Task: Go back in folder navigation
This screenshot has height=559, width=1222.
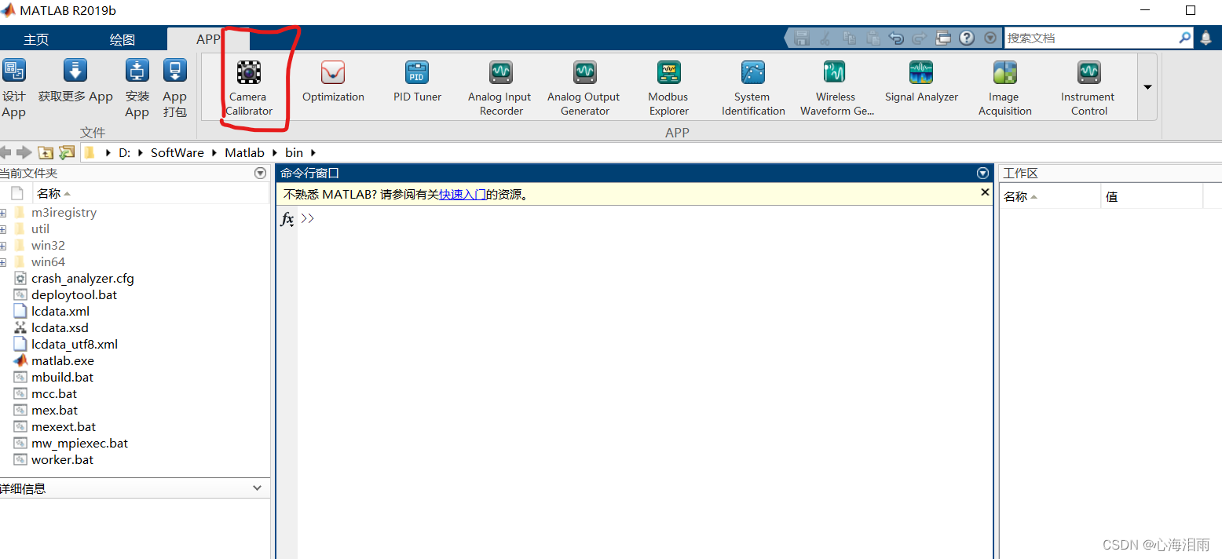Action: [x=5, y=152]
